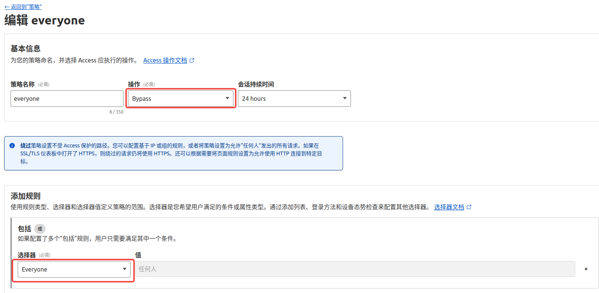Click the 策略名称 field containing everyone
Viewport: 599px width, 293px height.
tap(67, 99)
